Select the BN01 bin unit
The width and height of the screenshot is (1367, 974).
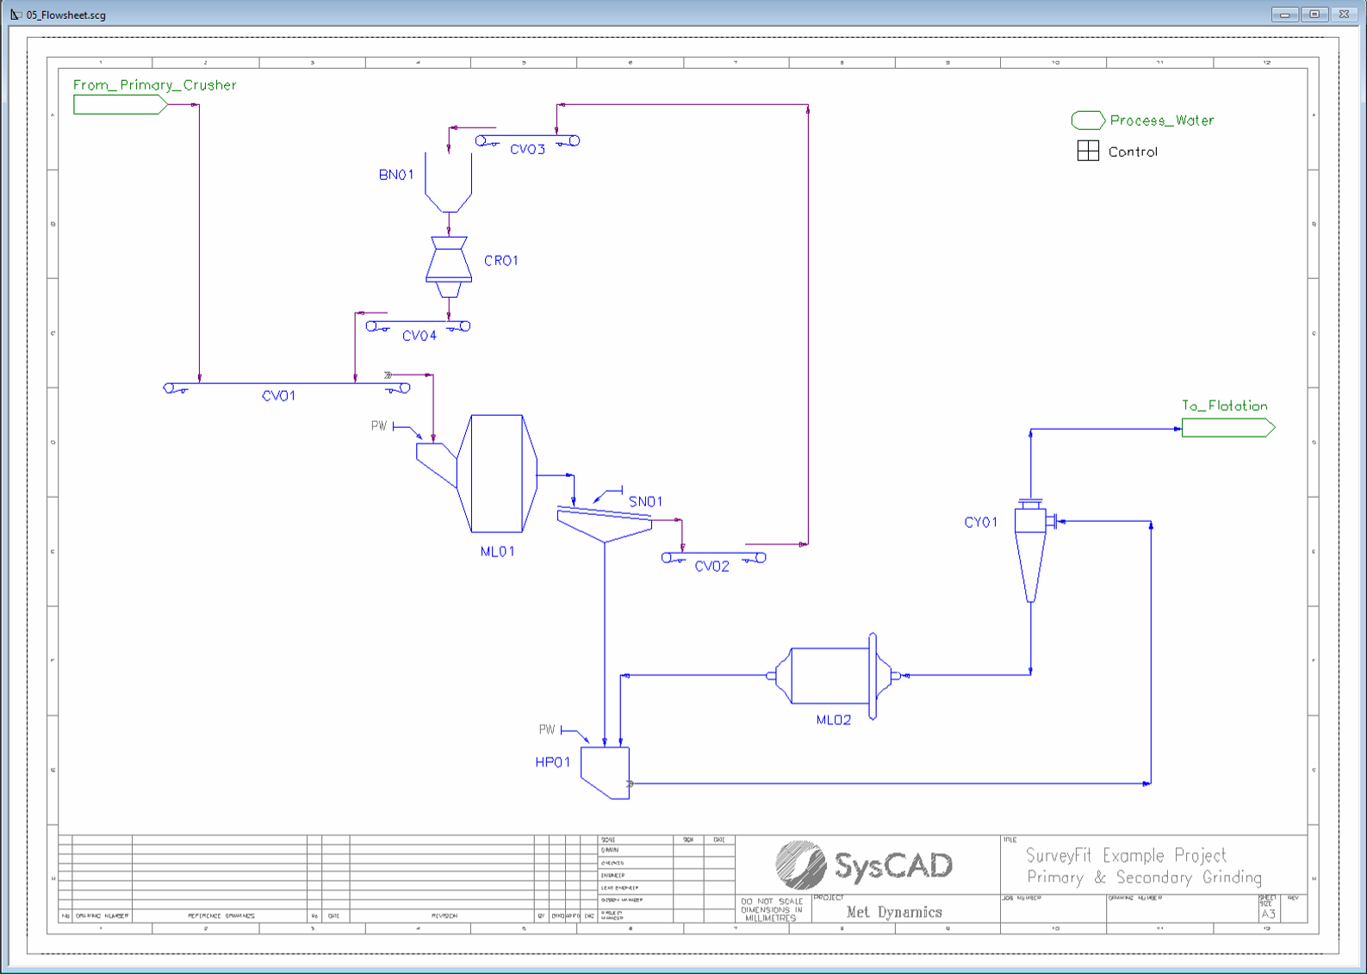(448, 185)
